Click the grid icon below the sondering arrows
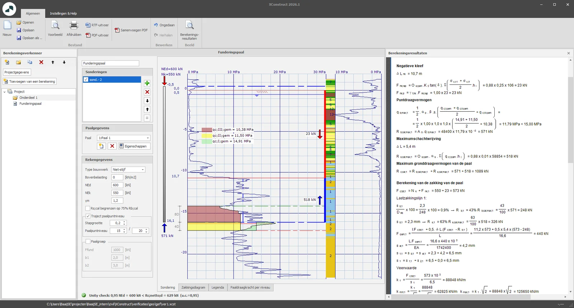The image size is (574, 308). tap(147, 118)
